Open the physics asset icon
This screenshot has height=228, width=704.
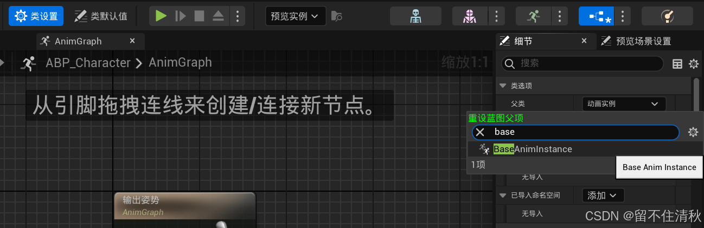(x=667, y=16)
